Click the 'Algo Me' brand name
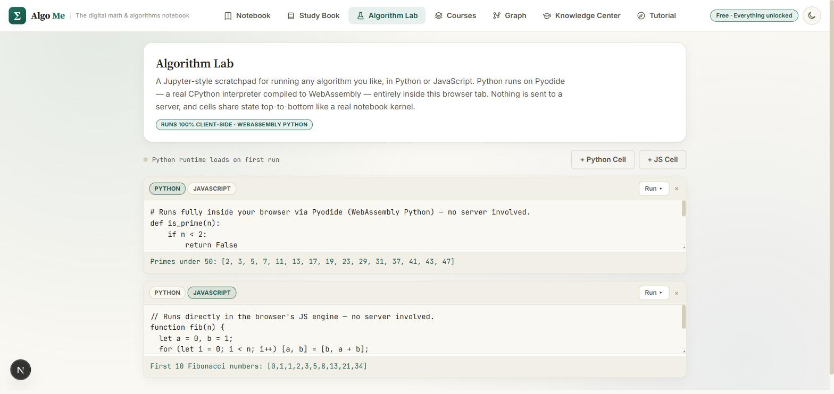 pos(48,15)
